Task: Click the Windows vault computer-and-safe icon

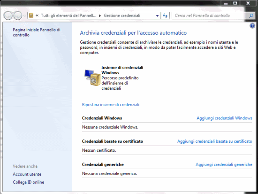Action: 92,78
